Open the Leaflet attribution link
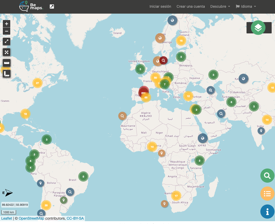Image resolution: width=275 pixels, height=224 pixels. [7, 218]
